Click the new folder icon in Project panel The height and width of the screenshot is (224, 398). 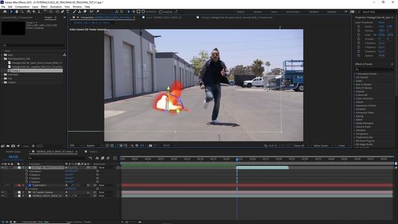coord(8,146)
